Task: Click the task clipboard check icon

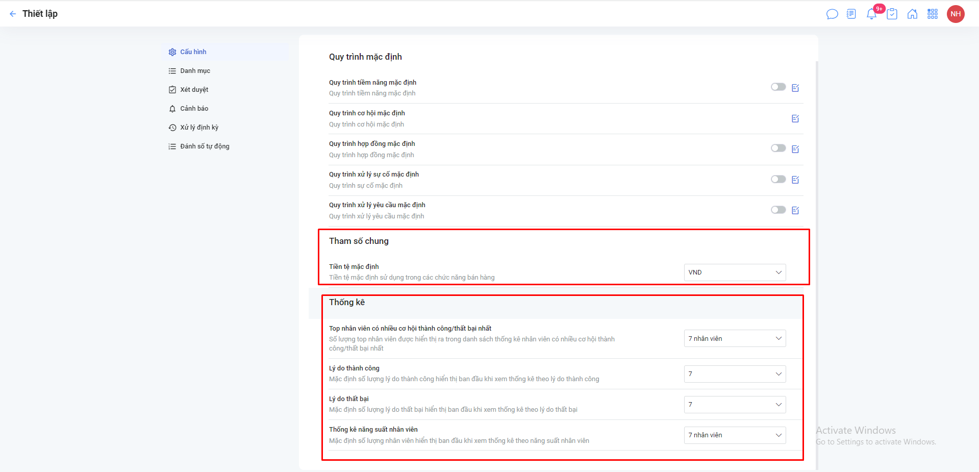Action: [892, 14]
